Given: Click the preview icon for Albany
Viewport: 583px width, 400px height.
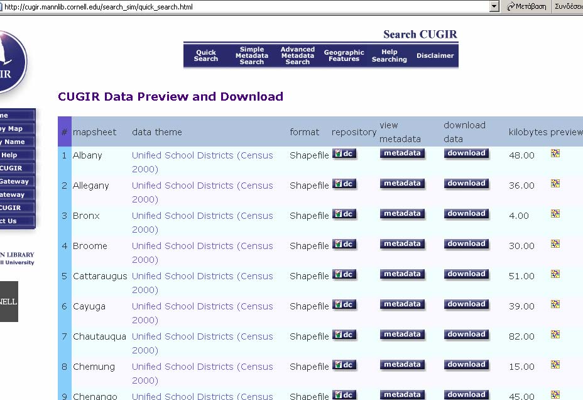Looking at the screenshot, I should point(555,153).
